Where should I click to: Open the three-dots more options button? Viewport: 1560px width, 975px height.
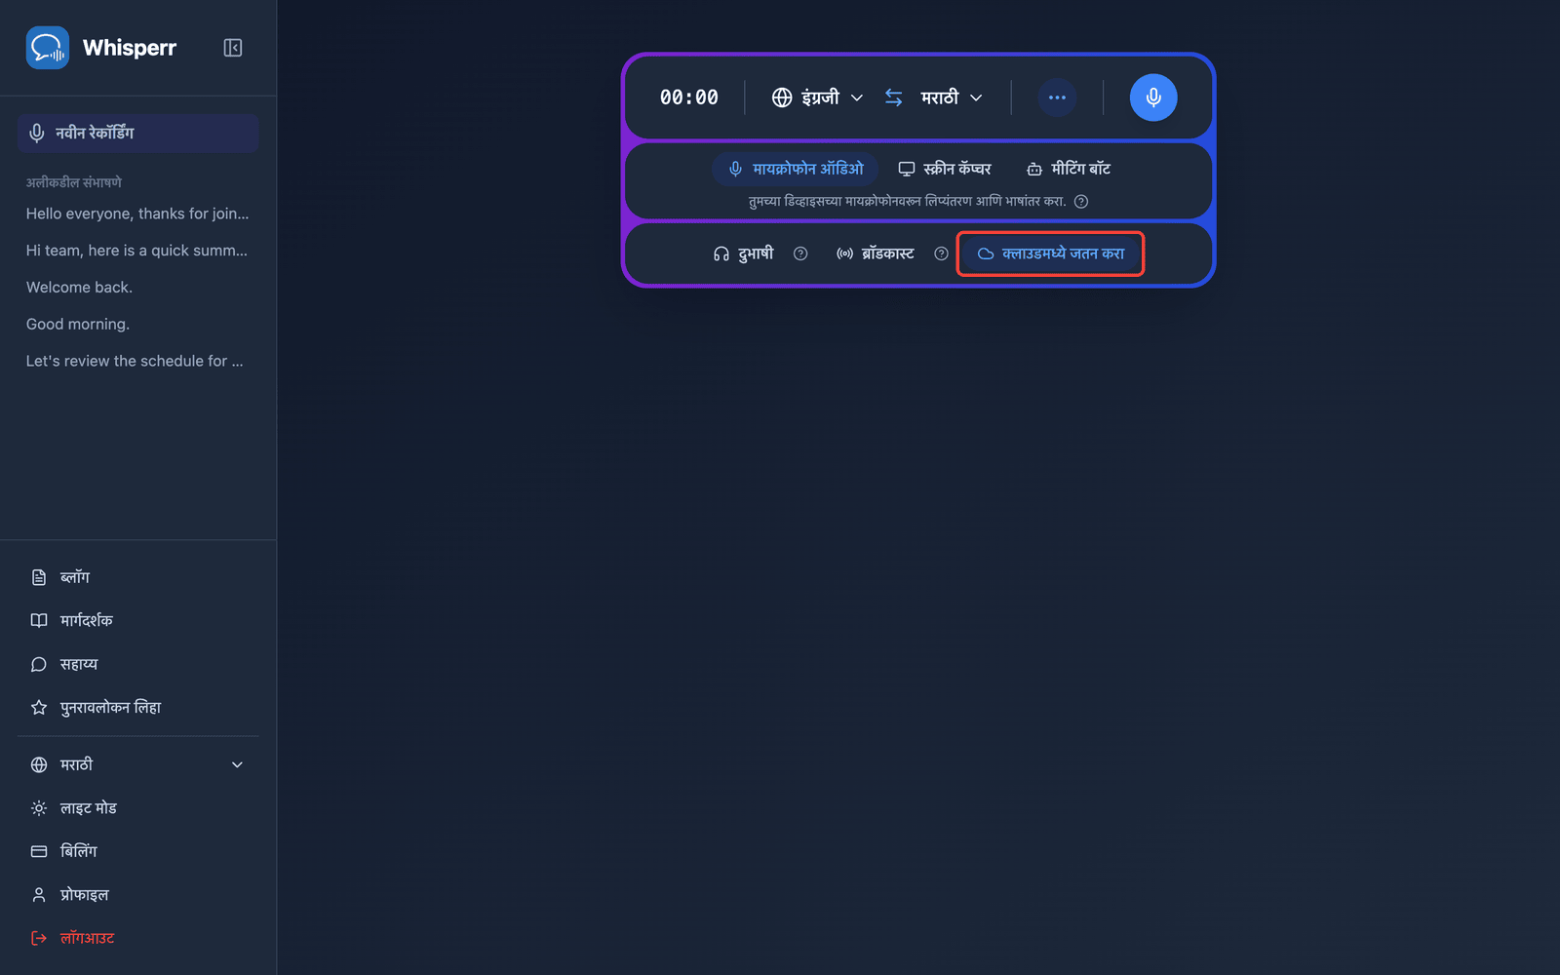coord(1057,97)
